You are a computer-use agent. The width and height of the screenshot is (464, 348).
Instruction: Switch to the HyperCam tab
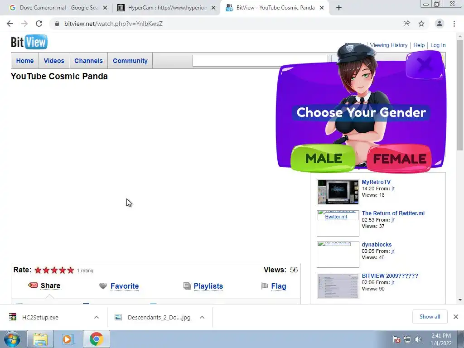[167, 8]
